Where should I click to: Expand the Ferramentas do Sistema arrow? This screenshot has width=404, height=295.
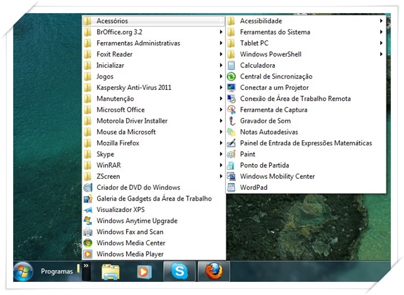[381, 32]
